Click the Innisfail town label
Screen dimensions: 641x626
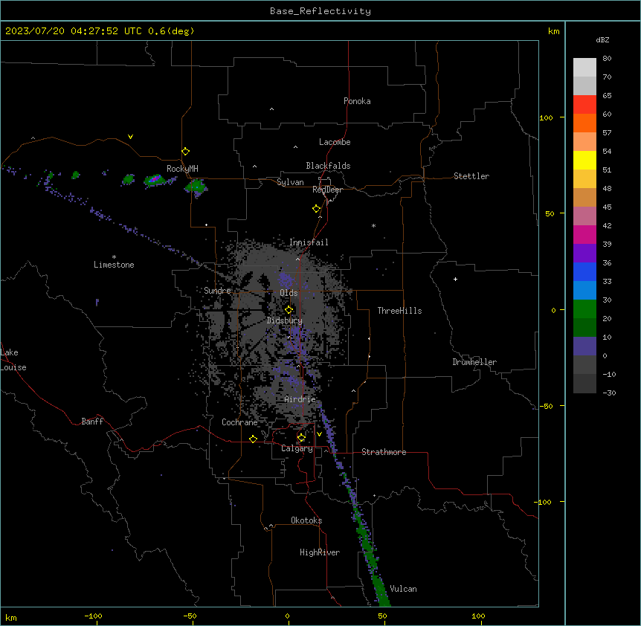click(x=309, y=242)
